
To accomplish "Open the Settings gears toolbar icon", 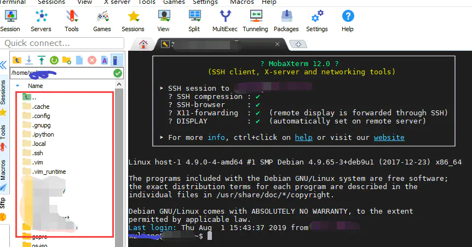I will point(317,21).
